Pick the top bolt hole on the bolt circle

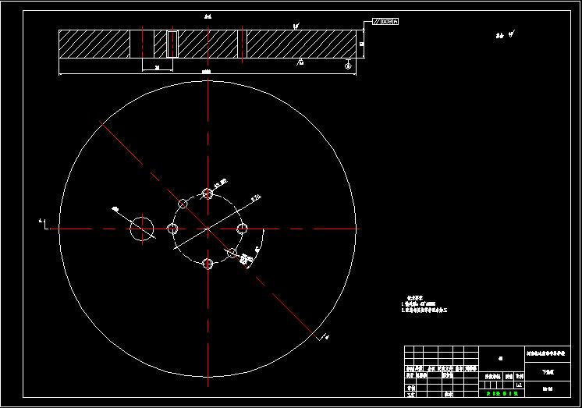[x=208, y=193]
